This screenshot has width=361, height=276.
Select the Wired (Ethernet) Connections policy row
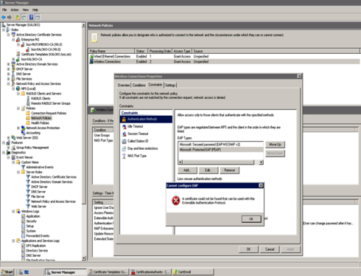point(224,56)
